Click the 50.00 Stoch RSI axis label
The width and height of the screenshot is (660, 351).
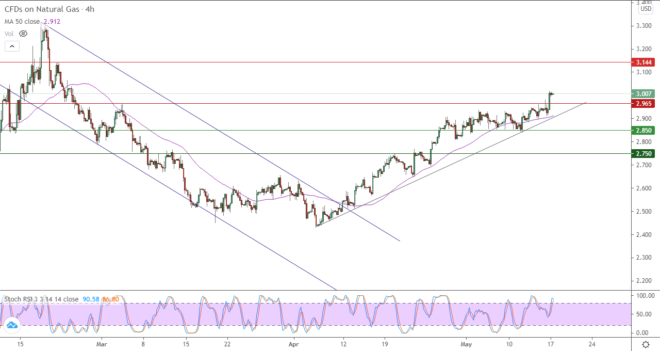(644, 314)
